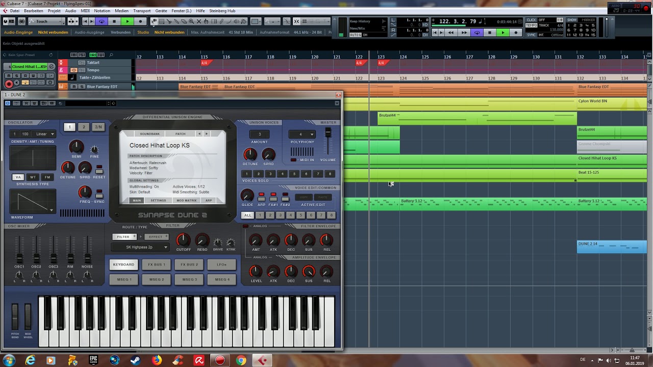The image size is (653, 367).
Task: Open the polyphony dropdown
Action: (302, 135)
